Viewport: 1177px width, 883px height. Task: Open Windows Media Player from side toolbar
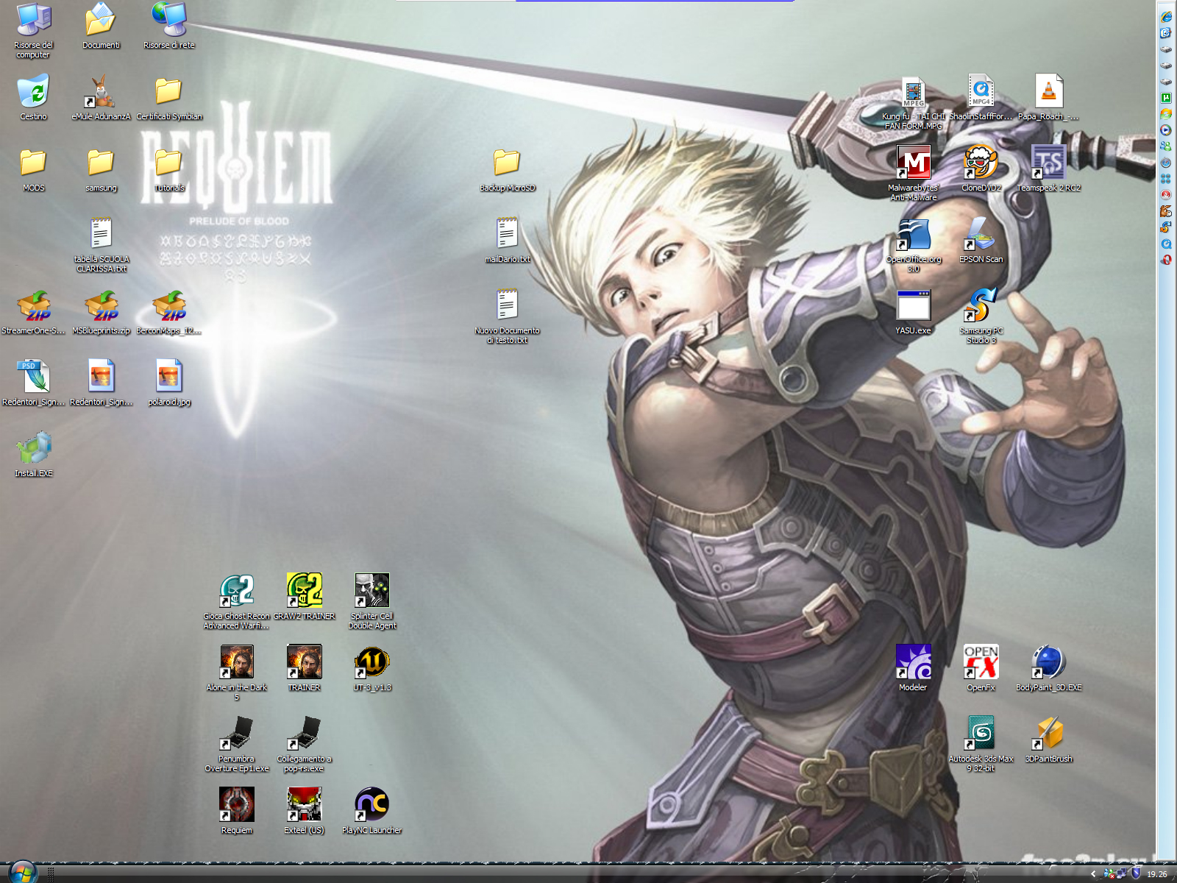point(1166,130)
